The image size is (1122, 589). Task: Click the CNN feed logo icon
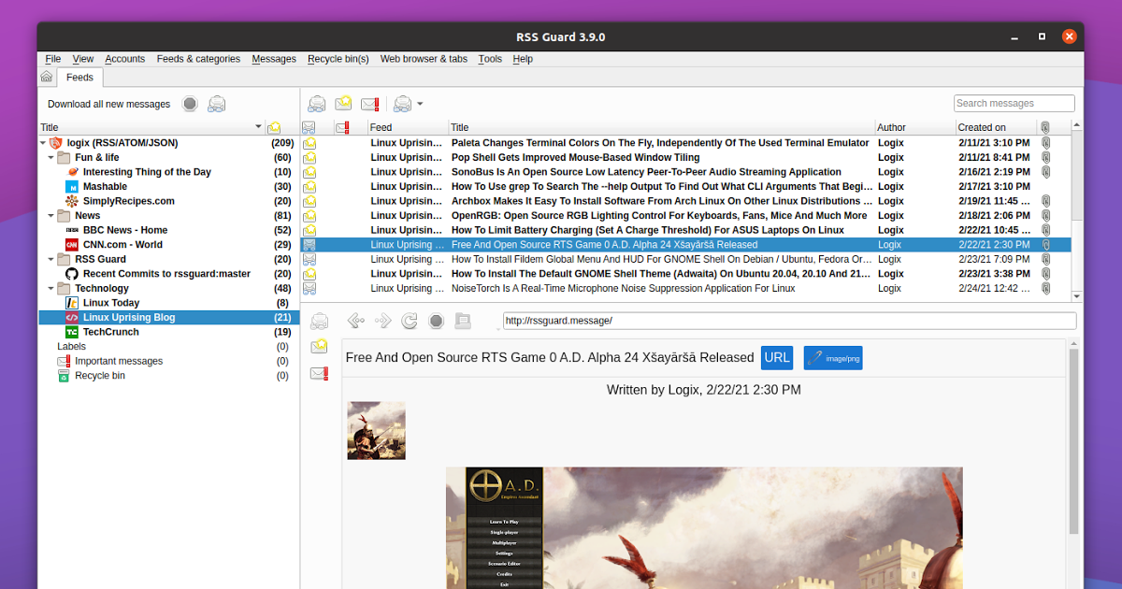tap(72, 245)
